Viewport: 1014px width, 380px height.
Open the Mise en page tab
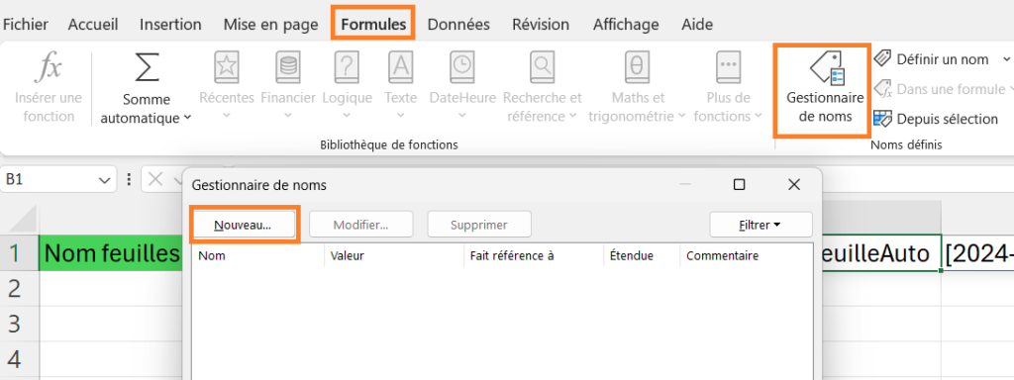point(271,25)
